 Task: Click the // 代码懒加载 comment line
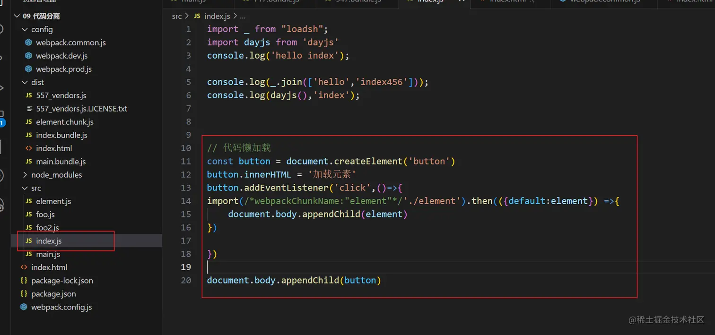point(239,148)
